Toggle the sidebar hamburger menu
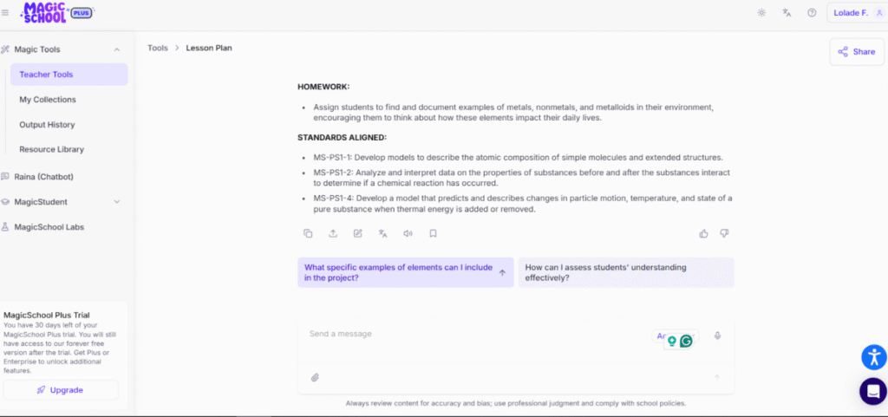This screenshot has height=417, width=888. click(5, 13)
